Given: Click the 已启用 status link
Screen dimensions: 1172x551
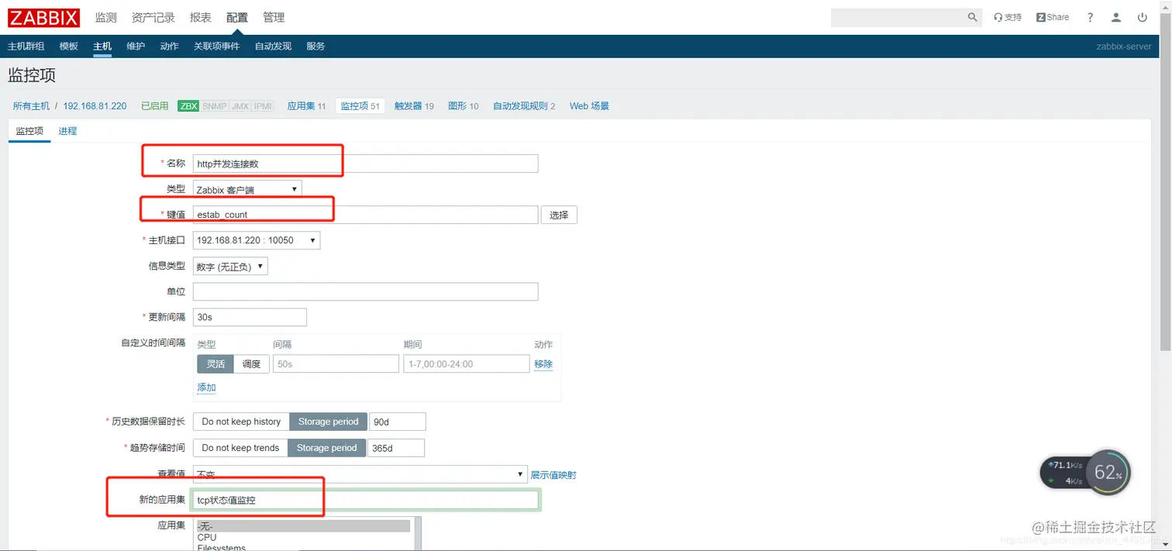Looking at the screenshot, I should (154, 106).
